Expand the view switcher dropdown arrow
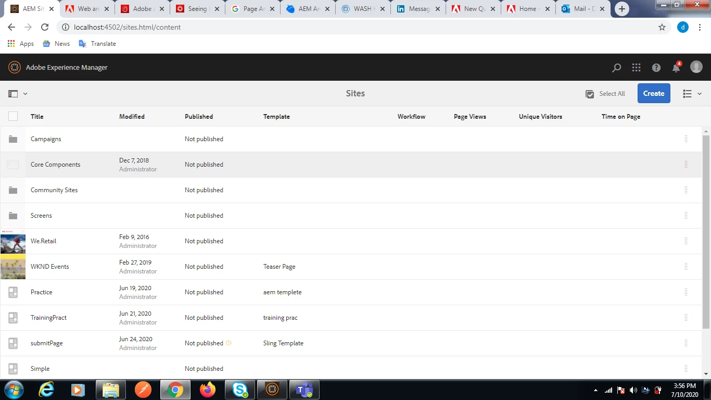The image size is (711, 400). coord(700,94)
